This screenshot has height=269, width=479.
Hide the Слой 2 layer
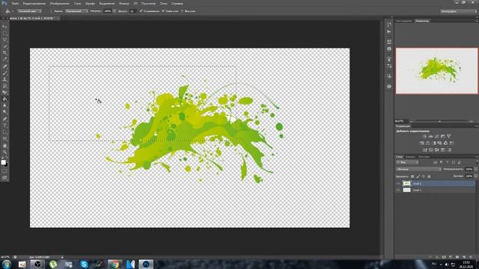[x=398, y=184]
